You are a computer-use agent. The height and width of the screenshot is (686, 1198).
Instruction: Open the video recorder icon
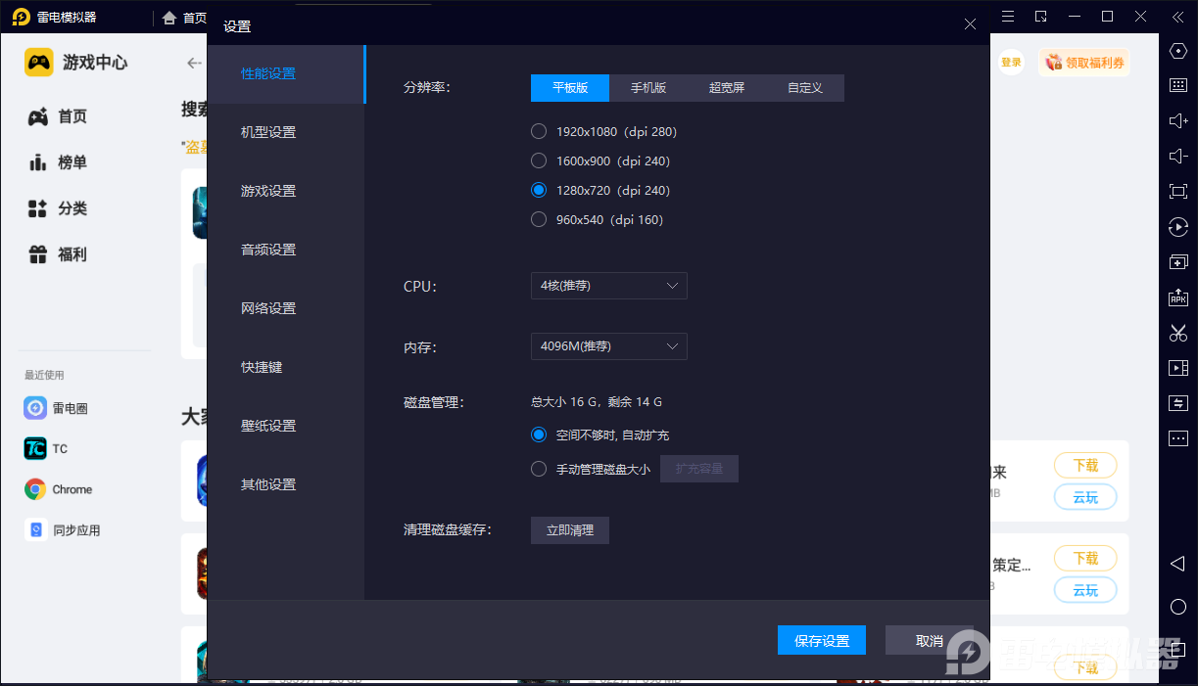[1178, 368]
